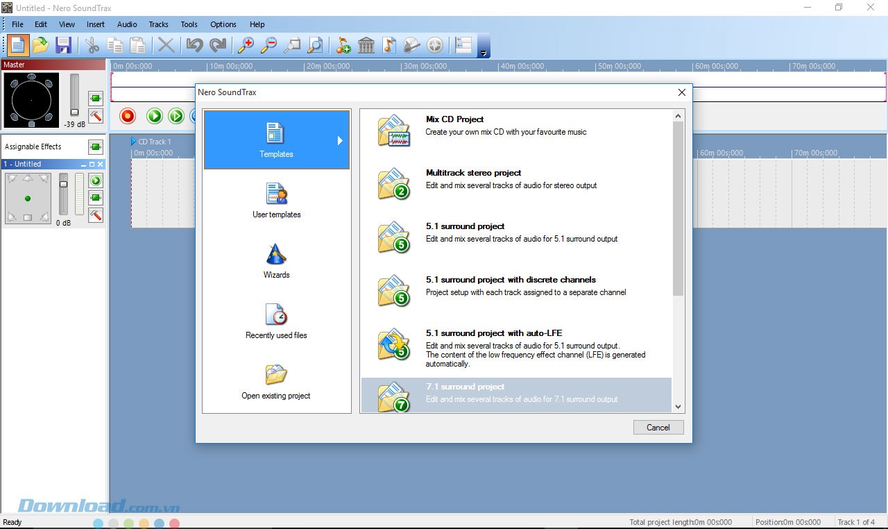This screenshot has height=529, width=888.
Task: Open the Master track hammer settings icon
Action: point(96,115)
